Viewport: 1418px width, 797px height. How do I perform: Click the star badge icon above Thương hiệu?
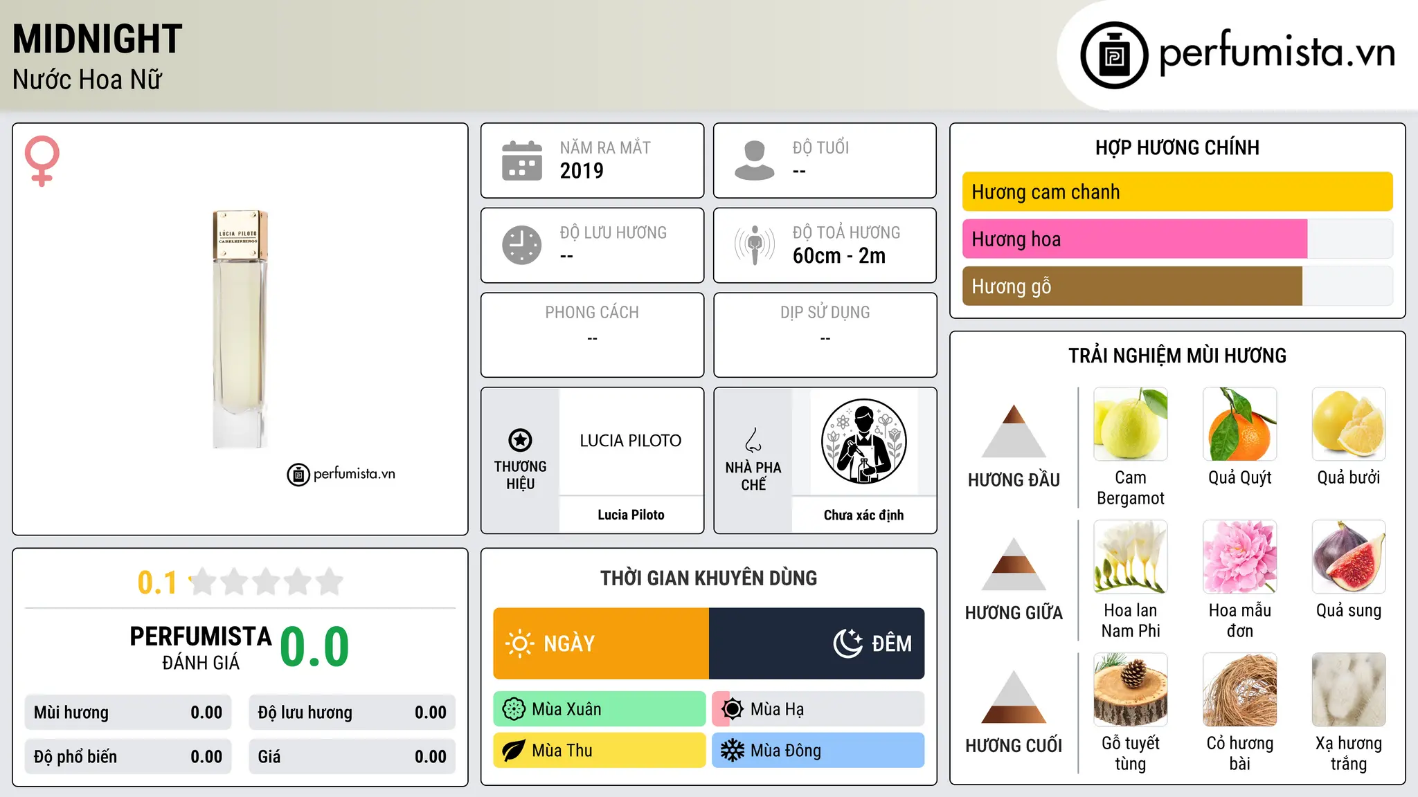[x=520, y=440]
